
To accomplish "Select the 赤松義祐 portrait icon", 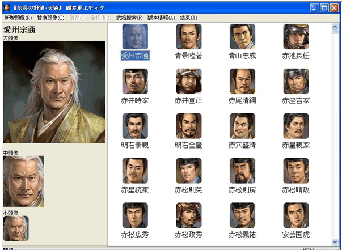I will (x=242, y=215).
